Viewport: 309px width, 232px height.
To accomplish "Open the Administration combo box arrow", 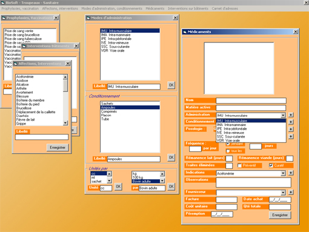I will [283, 116].
